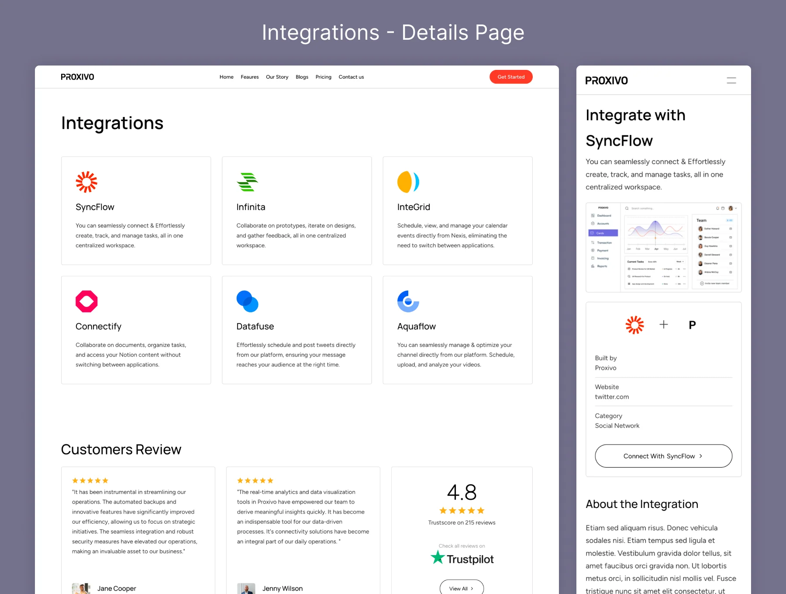Click the "Built by" label
The height and width of the screenshot is (594, 786).
606,358
